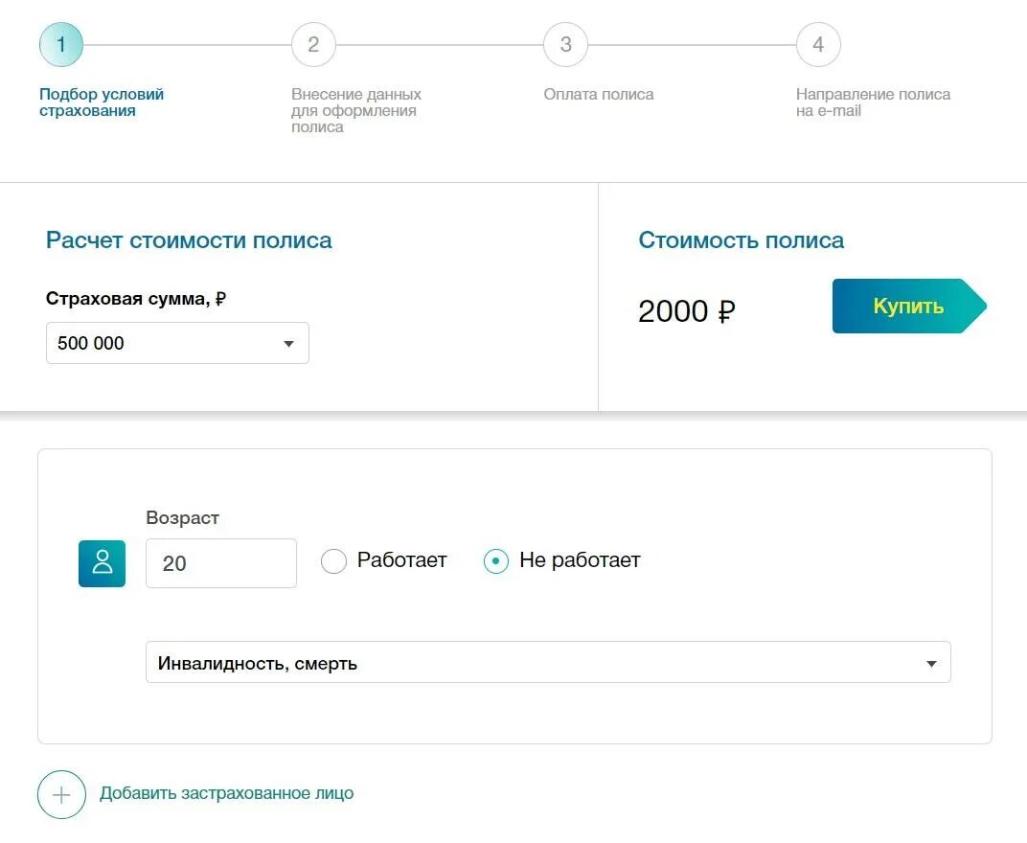Open the "Страховая сумма" 500 000 dropdown
Screen dimensions: 1027x843
pyautogui.click(x=177, y=343)
